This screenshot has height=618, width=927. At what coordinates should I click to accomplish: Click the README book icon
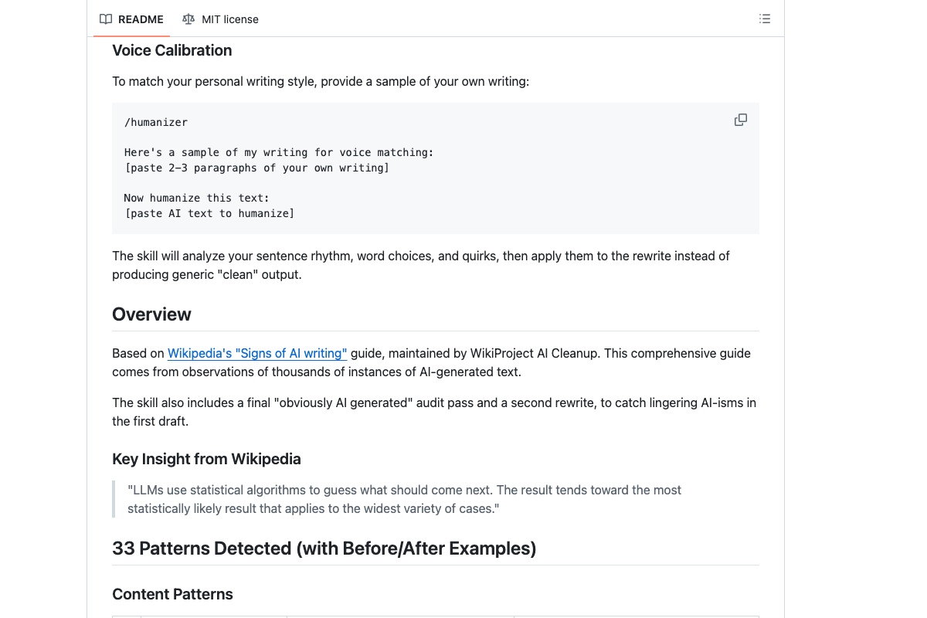click(x=106, y=19)
